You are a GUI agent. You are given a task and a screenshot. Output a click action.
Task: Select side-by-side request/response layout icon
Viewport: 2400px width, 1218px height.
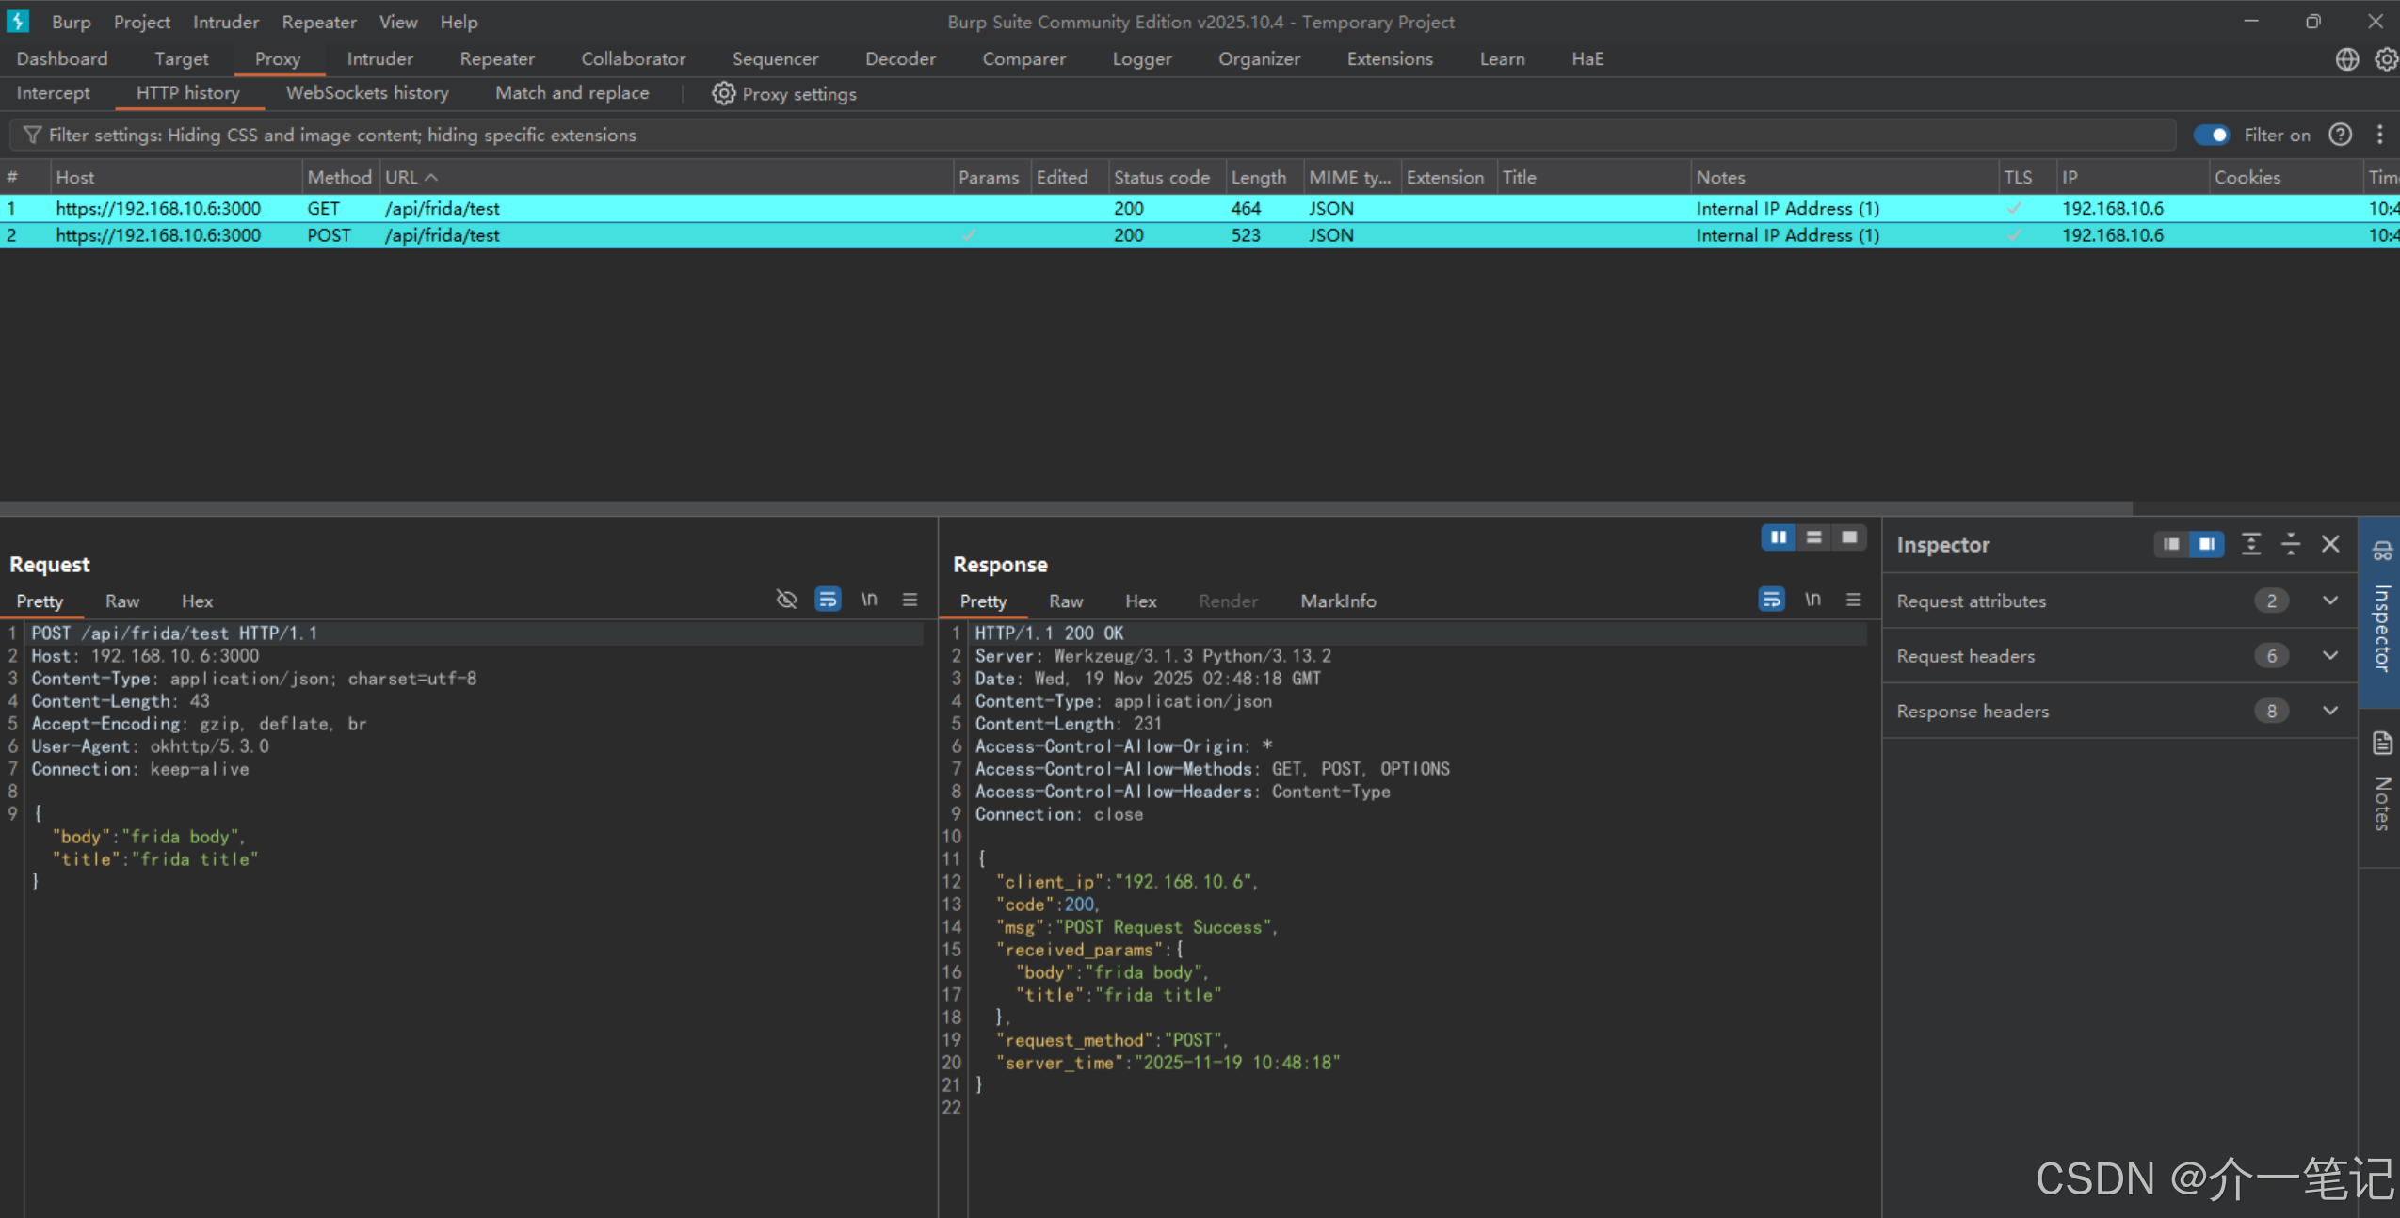coord(1778,537)
